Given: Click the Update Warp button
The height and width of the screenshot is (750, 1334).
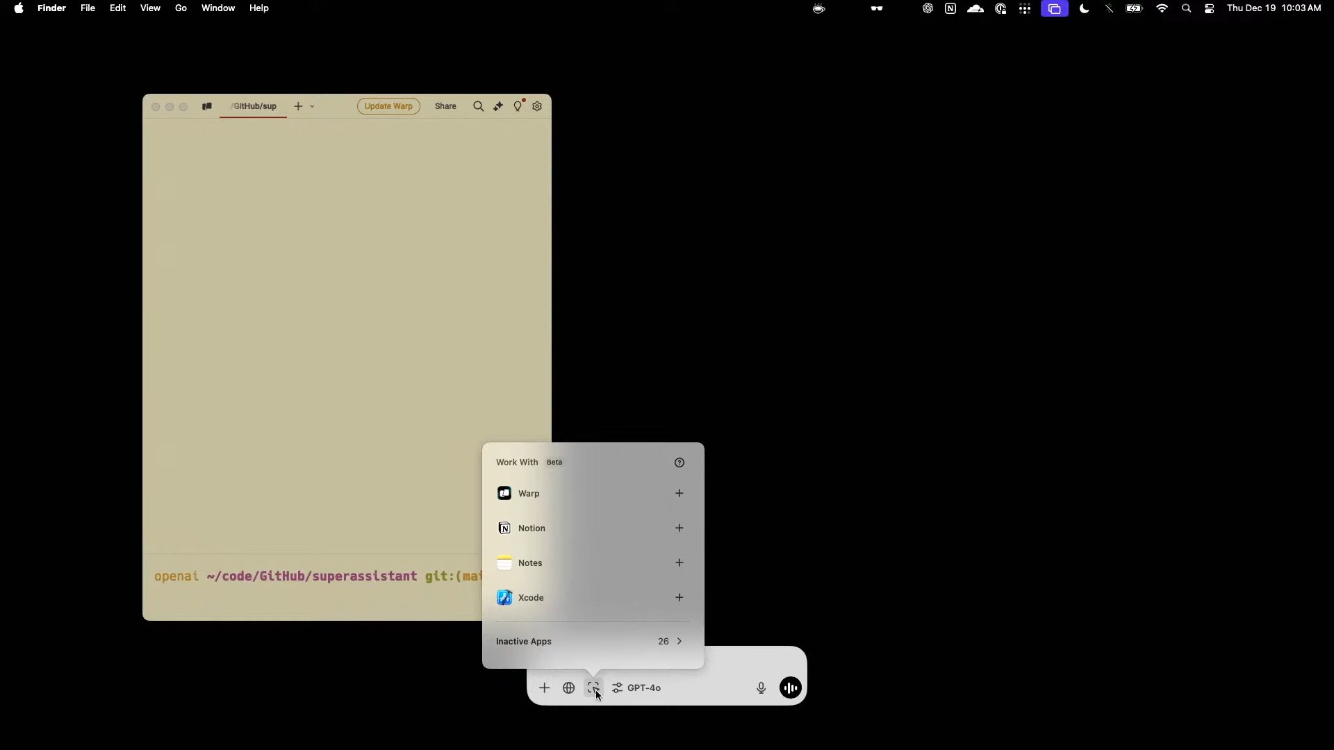Looking at the screenshot, I should [388, 106].
